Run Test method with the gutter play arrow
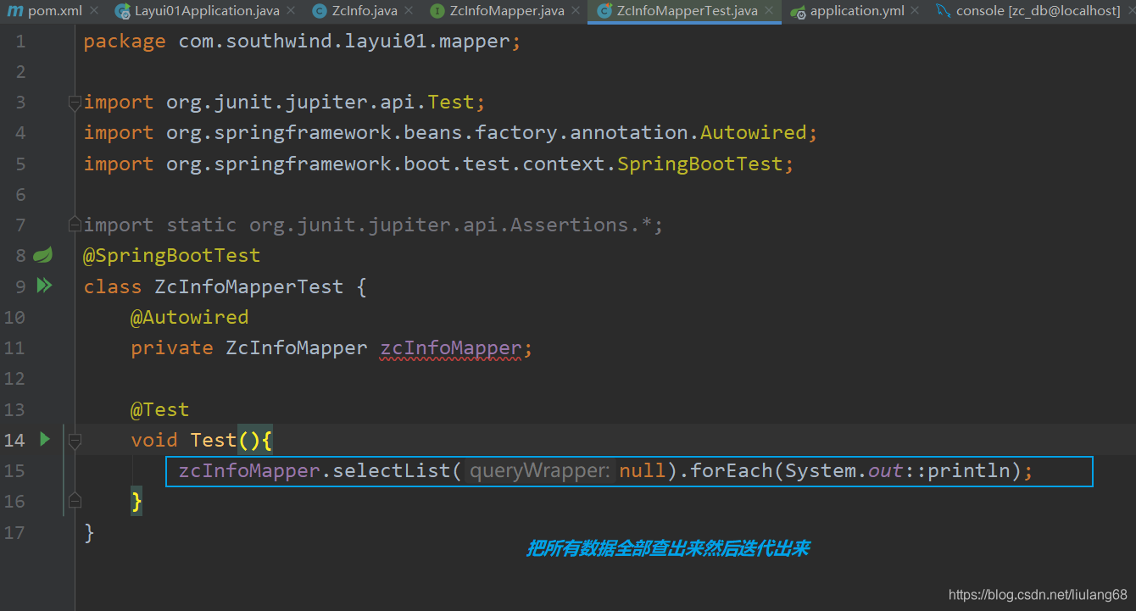Screen dimensions: 1136x611 point(45,439)
